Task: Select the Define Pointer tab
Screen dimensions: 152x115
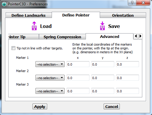Action: pyautogui.click(x=76, y=15)
